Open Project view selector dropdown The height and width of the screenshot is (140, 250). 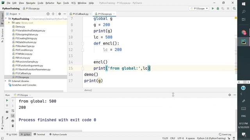pyautogui.click(x=13, y=14)
